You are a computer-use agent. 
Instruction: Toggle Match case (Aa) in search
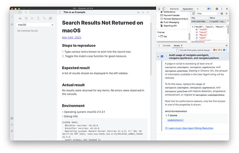pos(20,18)
